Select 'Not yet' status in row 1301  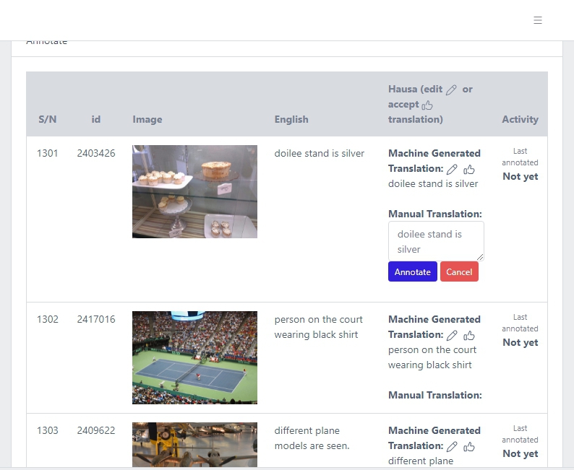[521, 177]
